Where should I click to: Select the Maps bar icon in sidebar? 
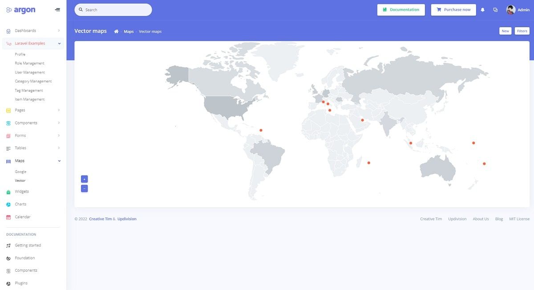(9, 161)
